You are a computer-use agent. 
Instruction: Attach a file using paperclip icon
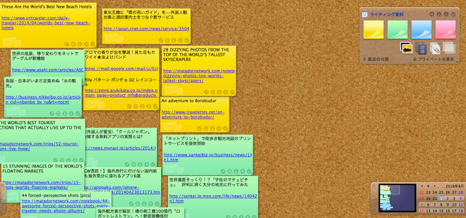pyautogui.click(x=435, y=48)
